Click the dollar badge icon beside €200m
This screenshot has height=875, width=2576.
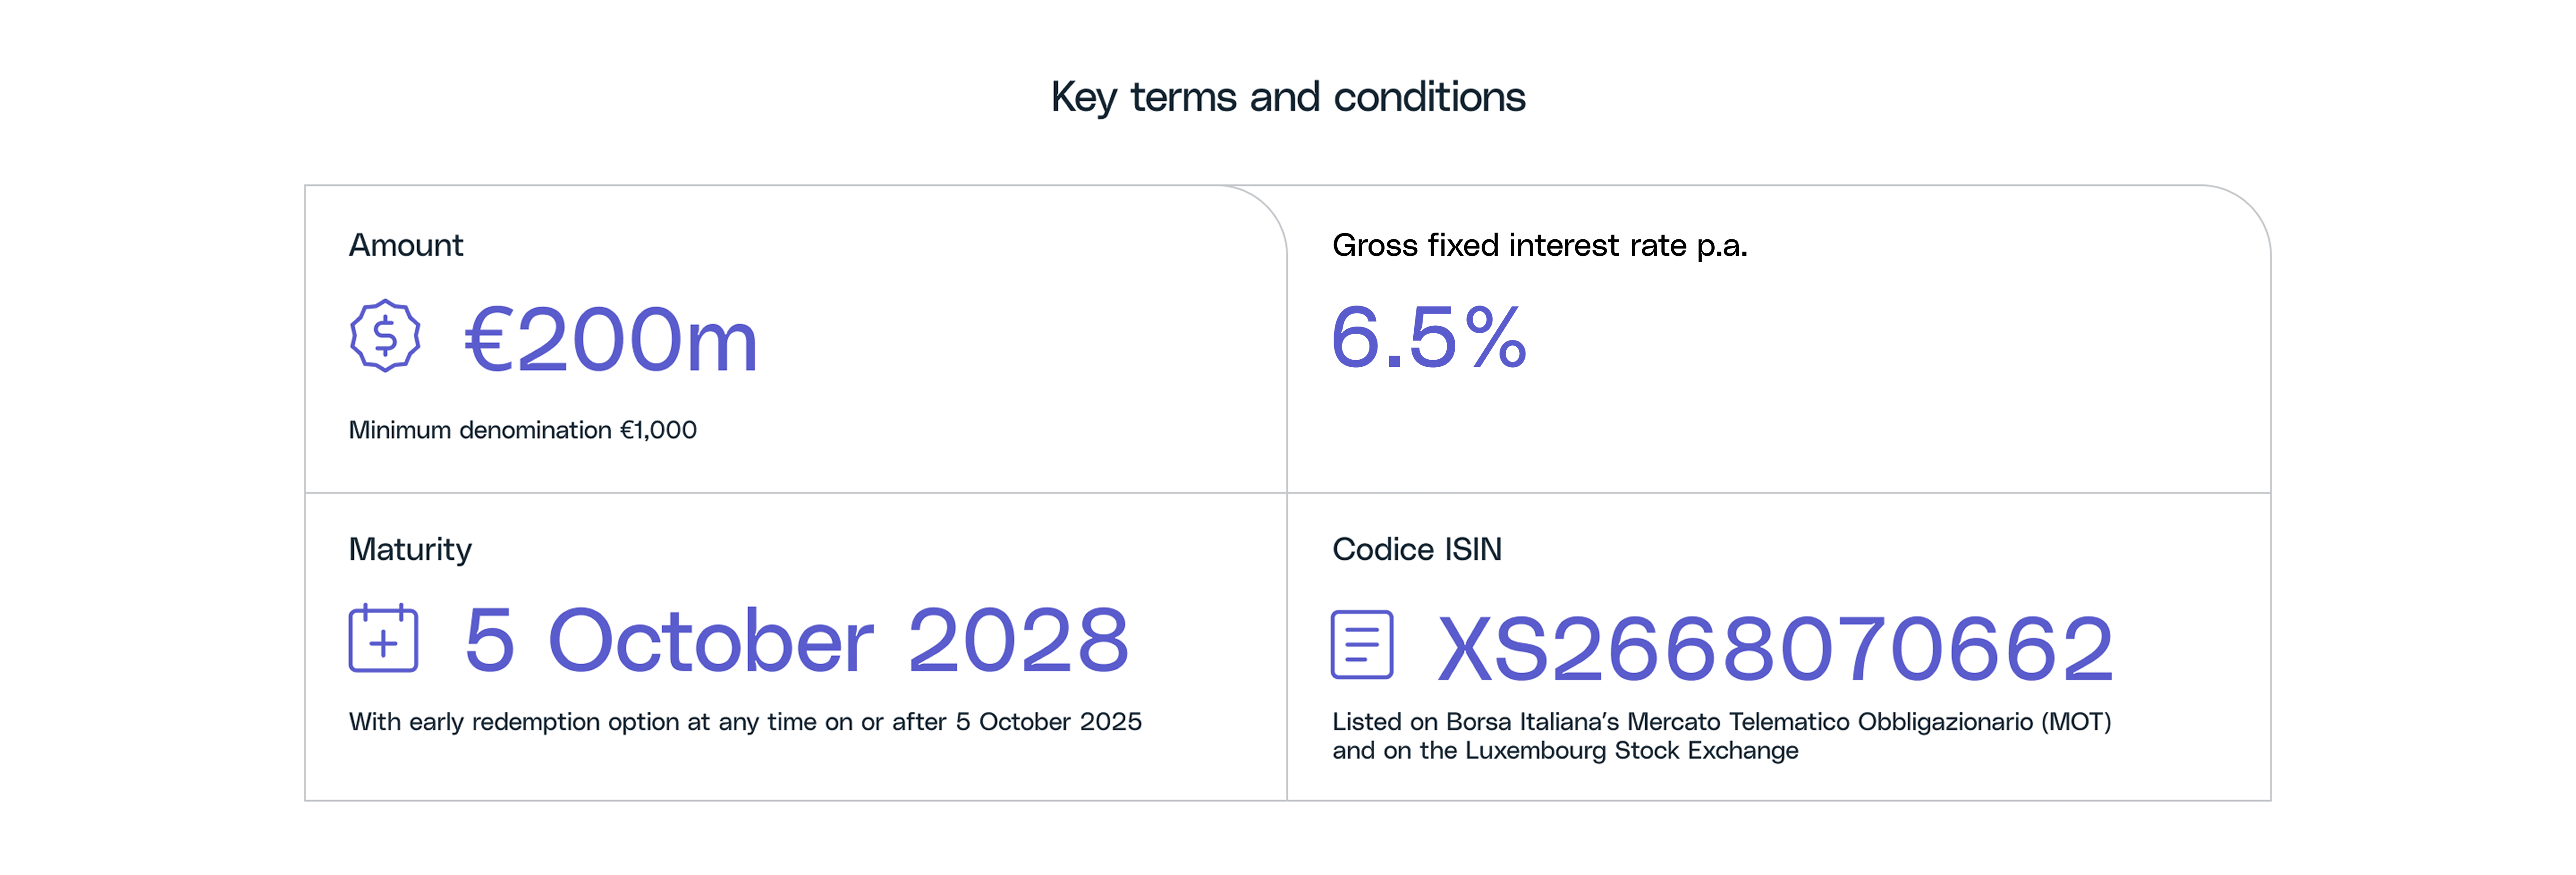[385, 336]
